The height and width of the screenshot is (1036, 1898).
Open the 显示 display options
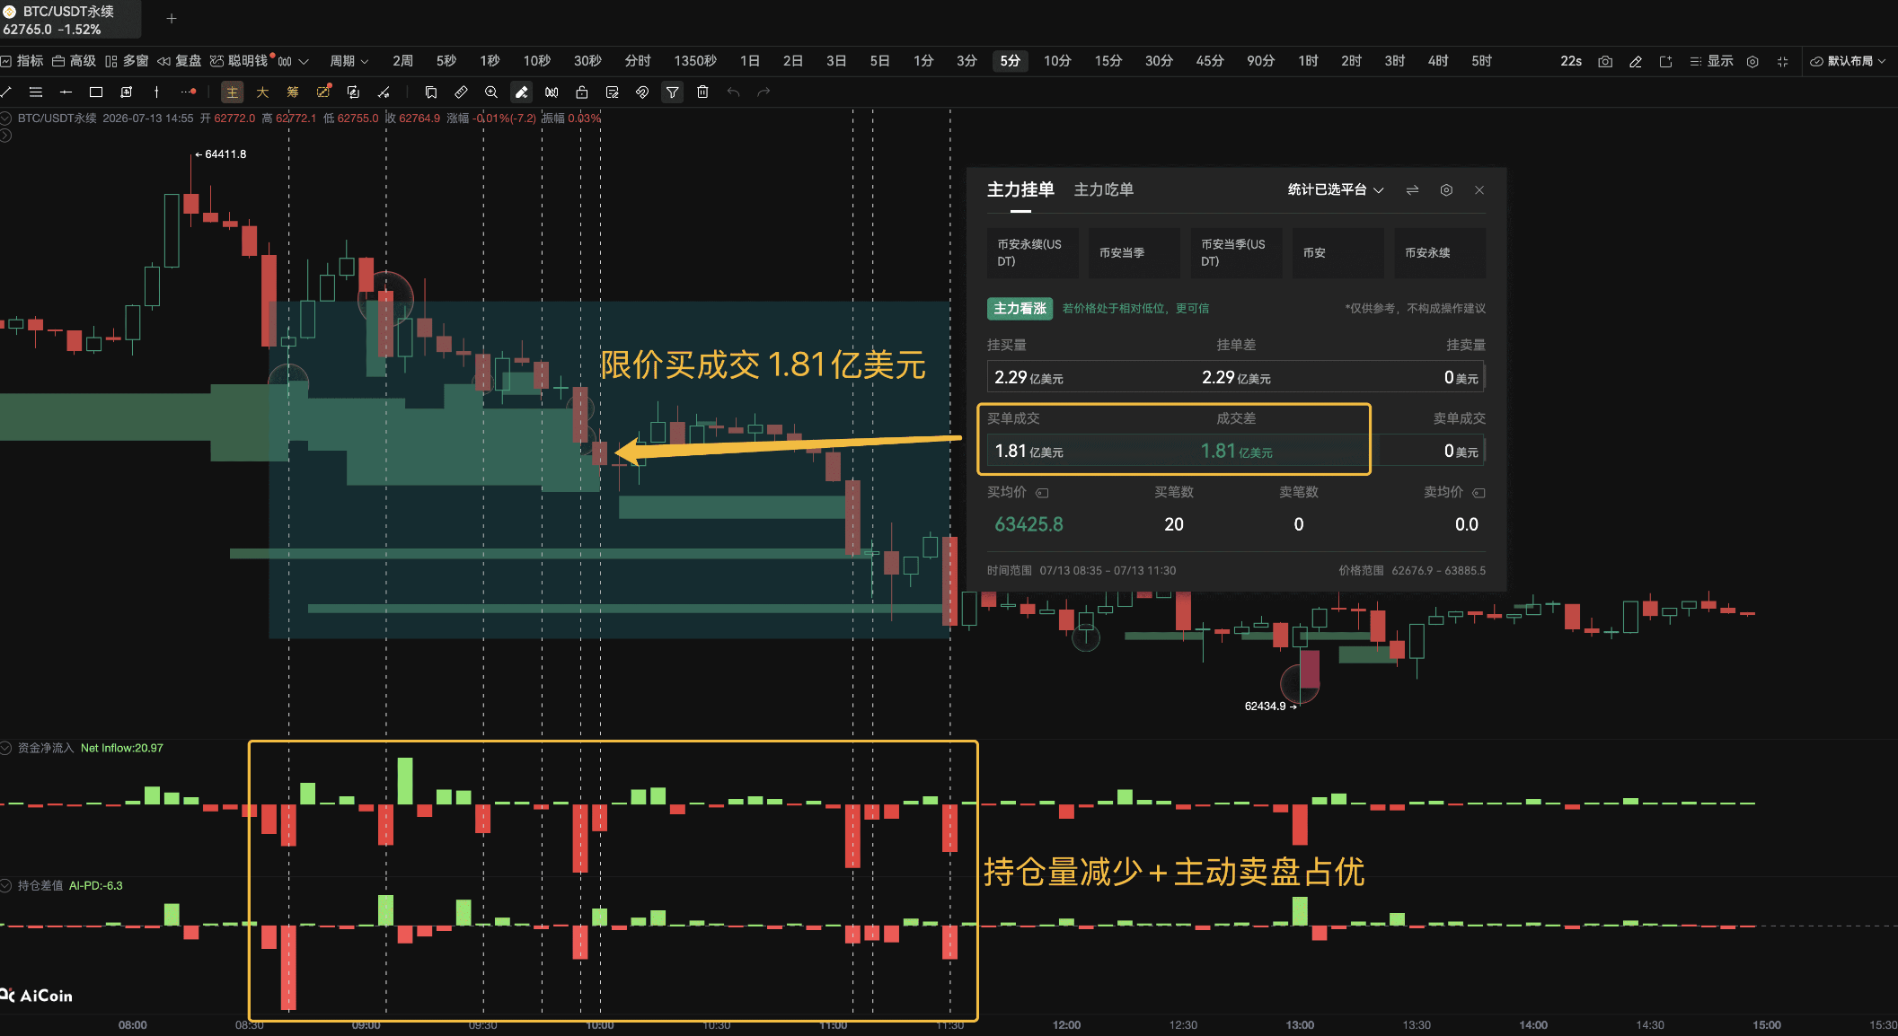click(1712, 61)
